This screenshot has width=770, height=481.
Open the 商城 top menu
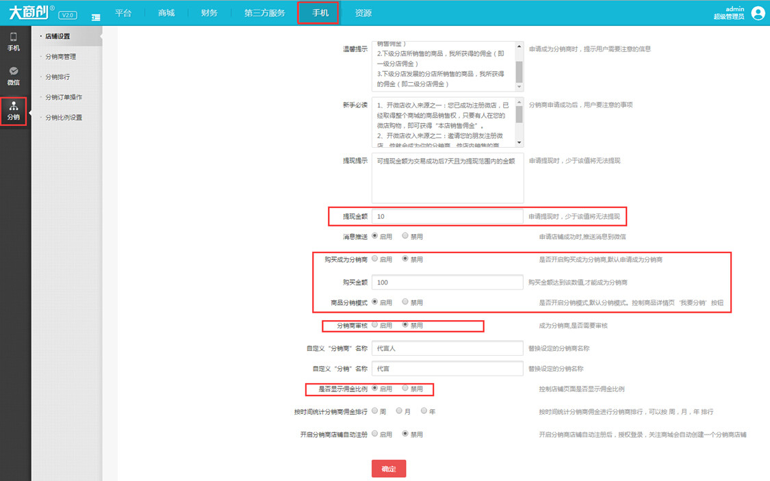click(166, 13)
